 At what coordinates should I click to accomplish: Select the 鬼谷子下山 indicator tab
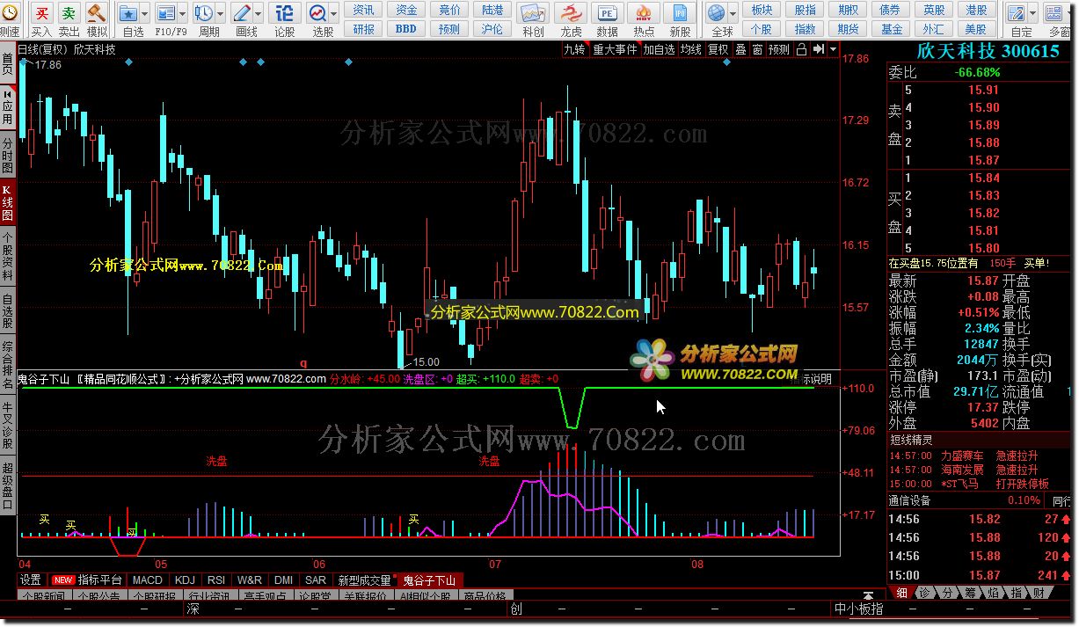[x=429, y=580]
